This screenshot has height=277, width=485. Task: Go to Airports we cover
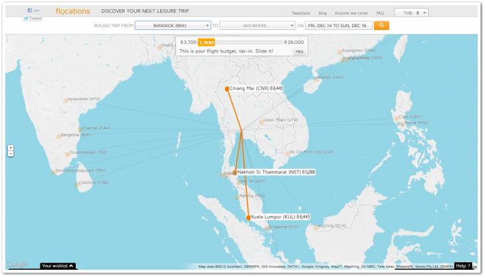[351, 13]
